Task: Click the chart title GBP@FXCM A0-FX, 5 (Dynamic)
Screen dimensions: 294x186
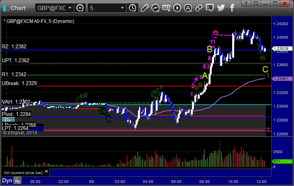Action: [40, 21]
